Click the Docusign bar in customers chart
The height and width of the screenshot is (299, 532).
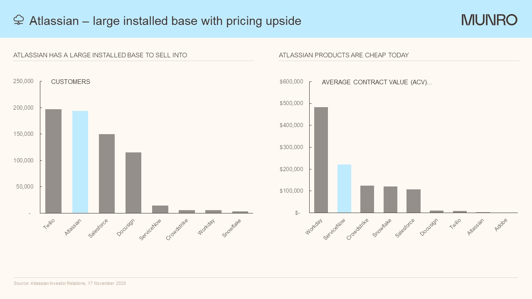133,183
